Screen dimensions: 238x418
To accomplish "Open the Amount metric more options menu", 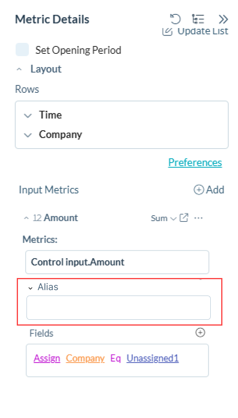I will [199, 218].
